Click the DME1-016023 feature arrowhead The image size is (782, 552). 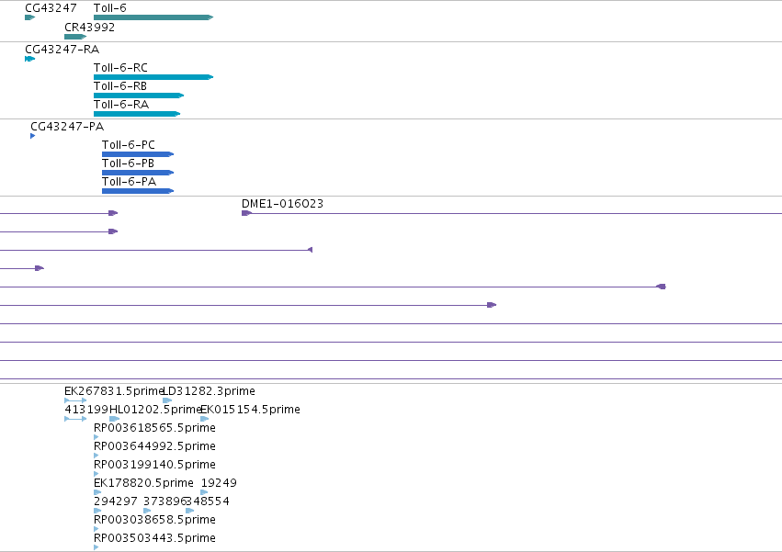(247, 213)
